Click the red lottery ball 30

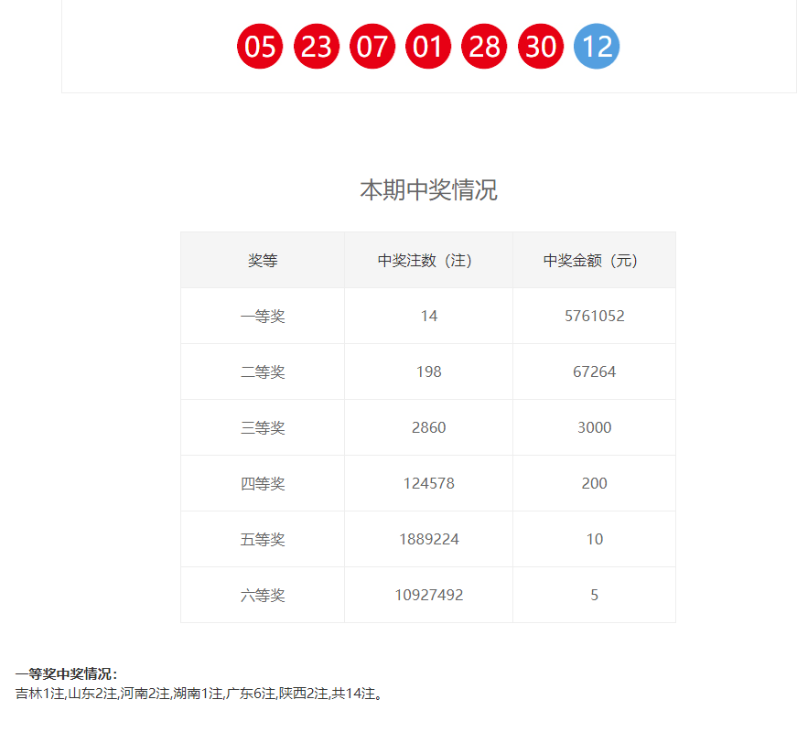[x=541, y=47]
